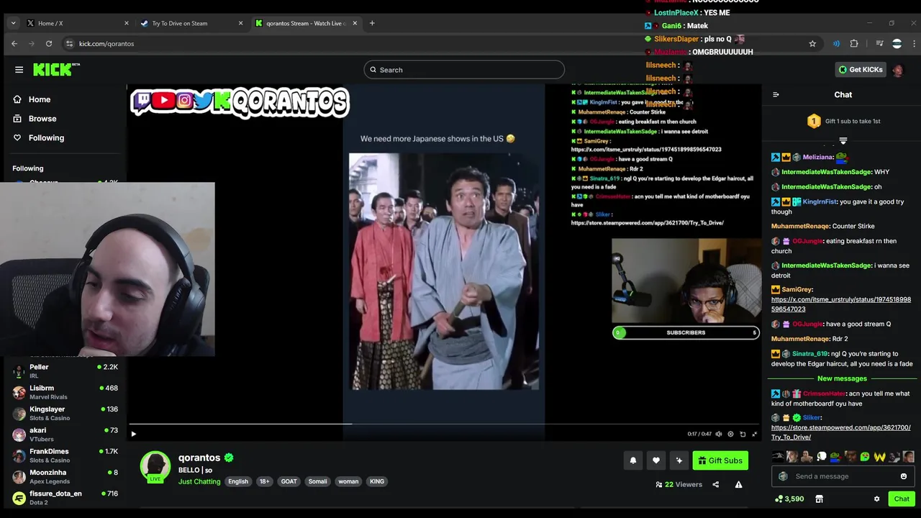The image size is (921, 518).
Task: Click the 22 Viewers count
Action: [679, 485]
